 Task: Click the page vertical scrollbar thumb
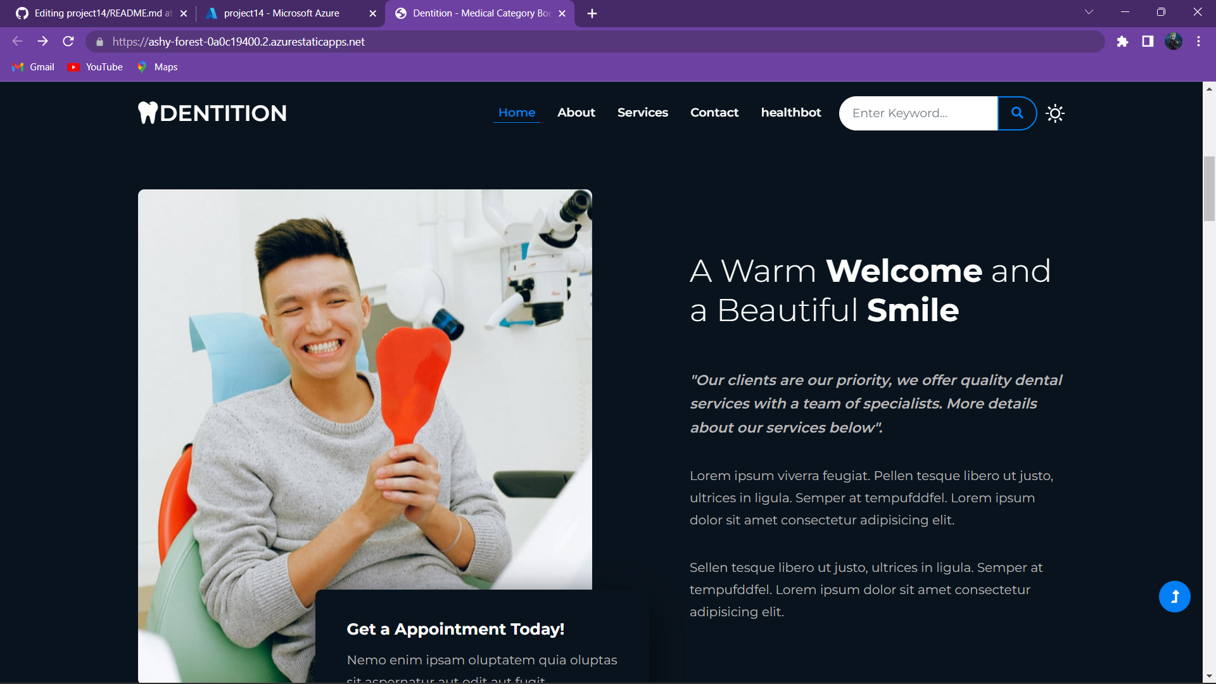(x=1209, y=189)
